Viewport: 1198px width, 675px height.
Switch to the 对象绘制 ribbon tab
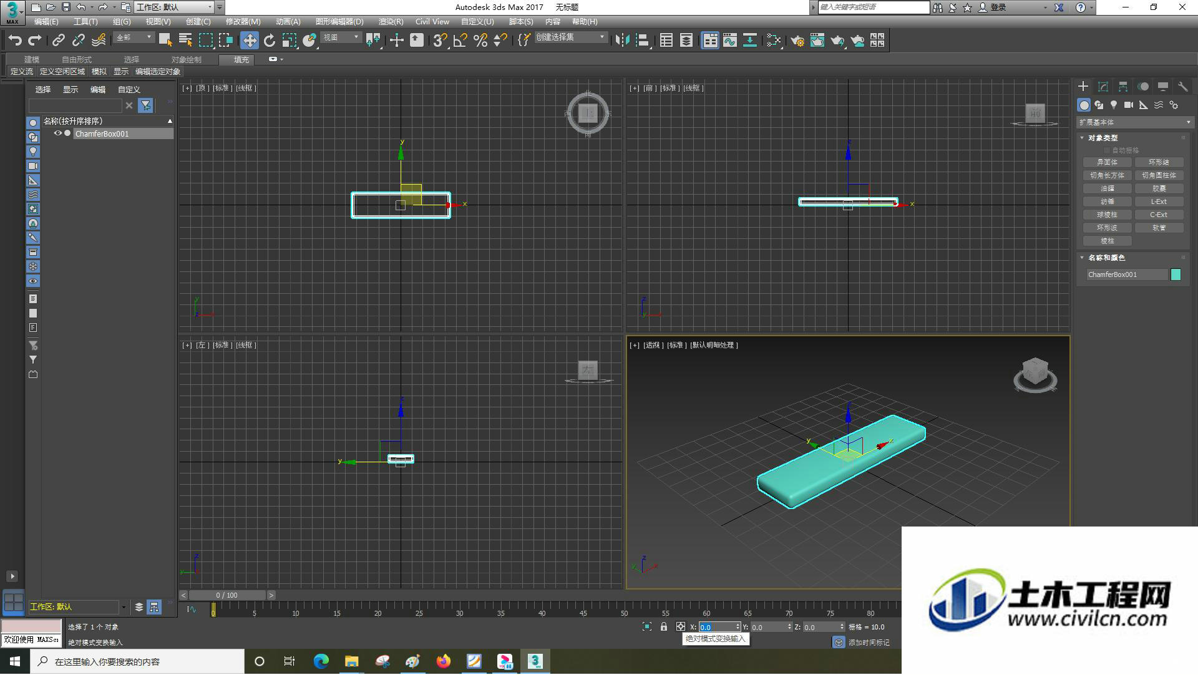coord(187,60)
